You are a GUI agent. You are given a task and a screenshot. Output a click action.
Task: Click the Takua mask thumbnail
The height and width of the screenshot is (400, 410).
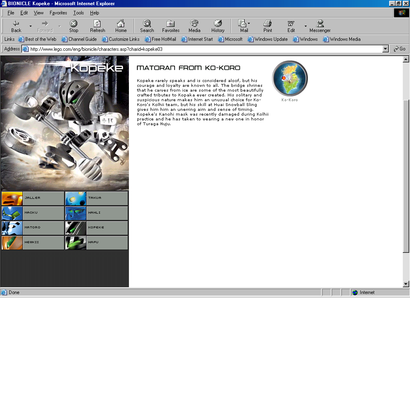tap(76, 198)
